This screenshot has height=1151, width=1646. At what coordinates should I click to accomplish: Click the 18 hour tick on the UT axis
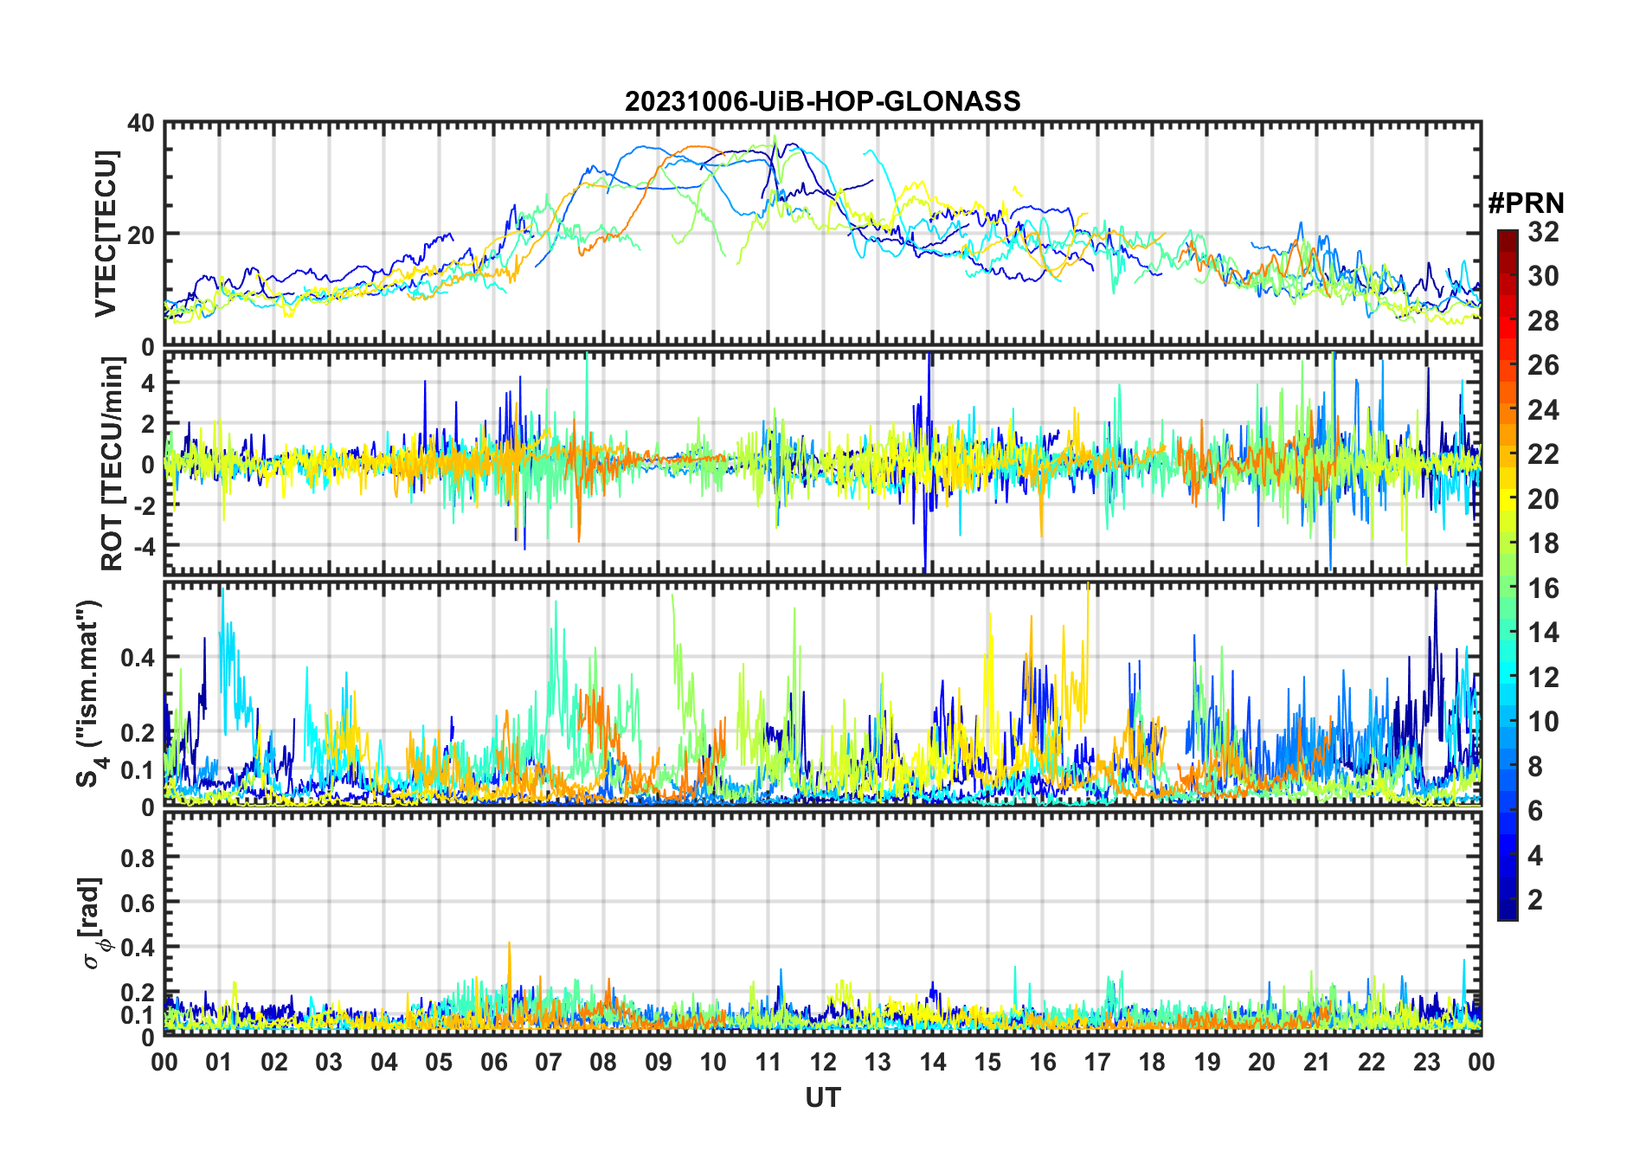tap(1152, 1062)
